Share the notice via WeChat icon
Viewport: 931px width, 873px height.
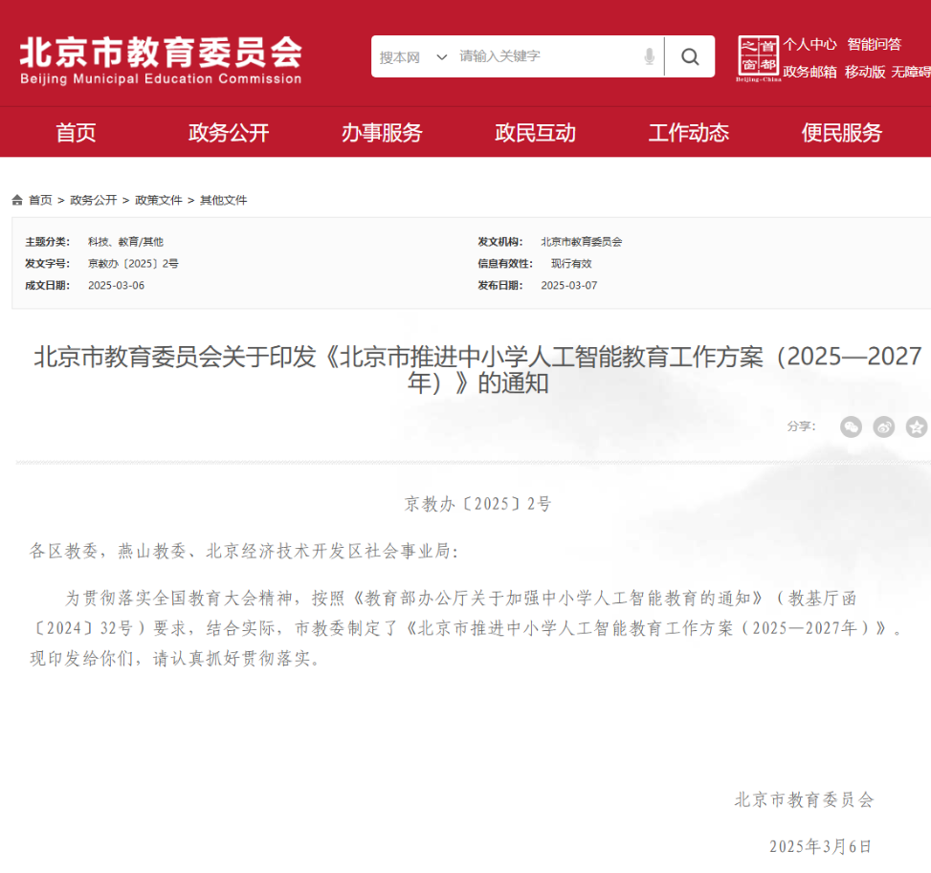pos(851,426)
